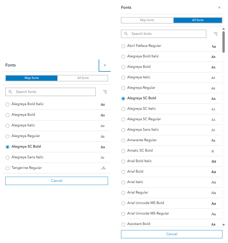Viewport: 228px width, 243px height.
Task: Close the left Fonts panel
Action: [x=105, y=65]
